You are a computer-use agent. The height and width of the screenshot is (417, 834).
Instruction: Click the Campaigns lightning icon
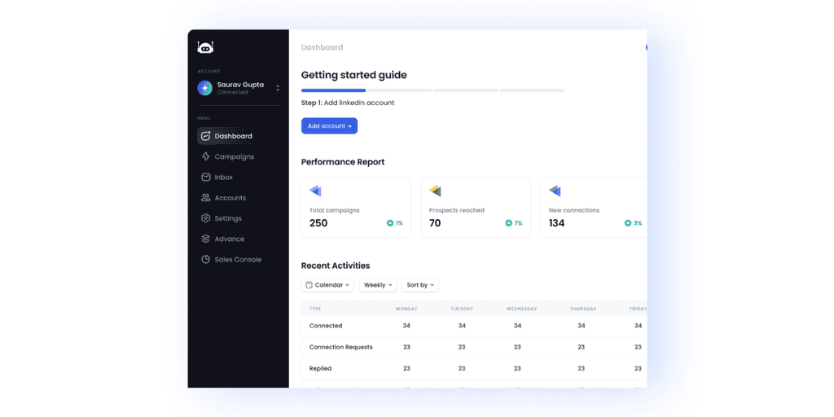click(205, 156)
